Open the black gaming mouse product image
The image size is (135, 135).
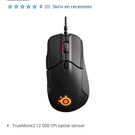click(67, 64)
